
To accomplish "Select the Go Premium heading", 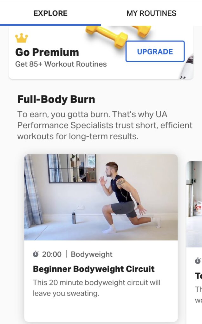I will pos(47,52).
